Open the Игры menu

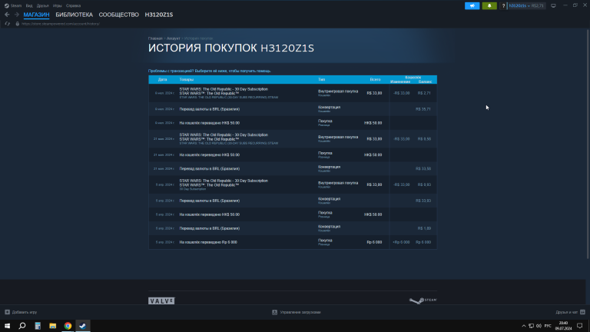[x=57, y=5]
